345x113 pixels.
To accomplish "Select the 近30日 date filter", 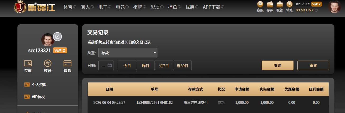I will [183, 65].
